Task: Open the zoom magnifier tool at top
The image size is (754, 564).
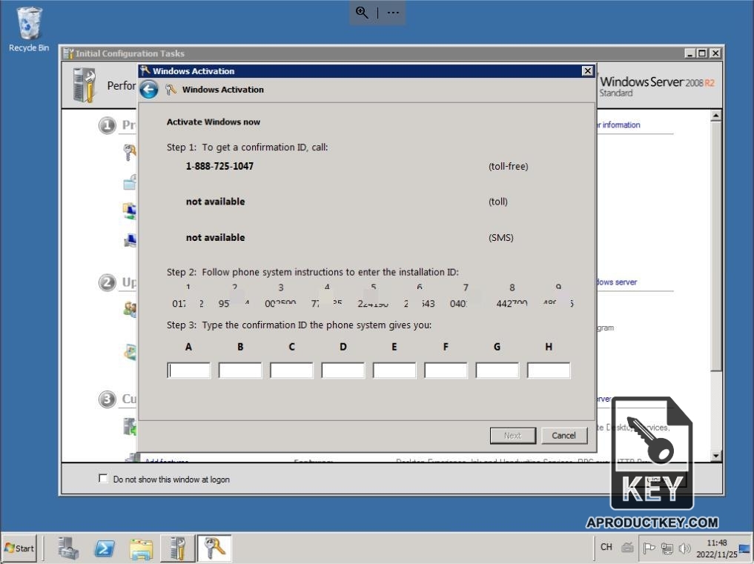Action: (x=362, y=13)
